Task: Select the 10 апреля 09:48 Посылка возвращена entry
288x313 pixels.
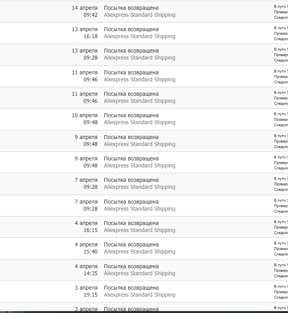Action: [144, 120]
